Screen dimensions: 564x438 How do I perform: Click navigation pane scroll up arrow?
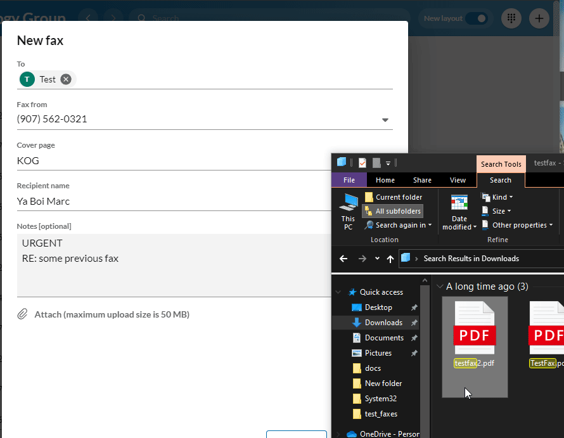point(425,280)
